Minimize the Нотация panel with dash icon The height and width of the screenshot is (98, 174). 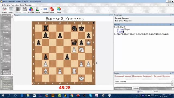click(x=173, y=24)
